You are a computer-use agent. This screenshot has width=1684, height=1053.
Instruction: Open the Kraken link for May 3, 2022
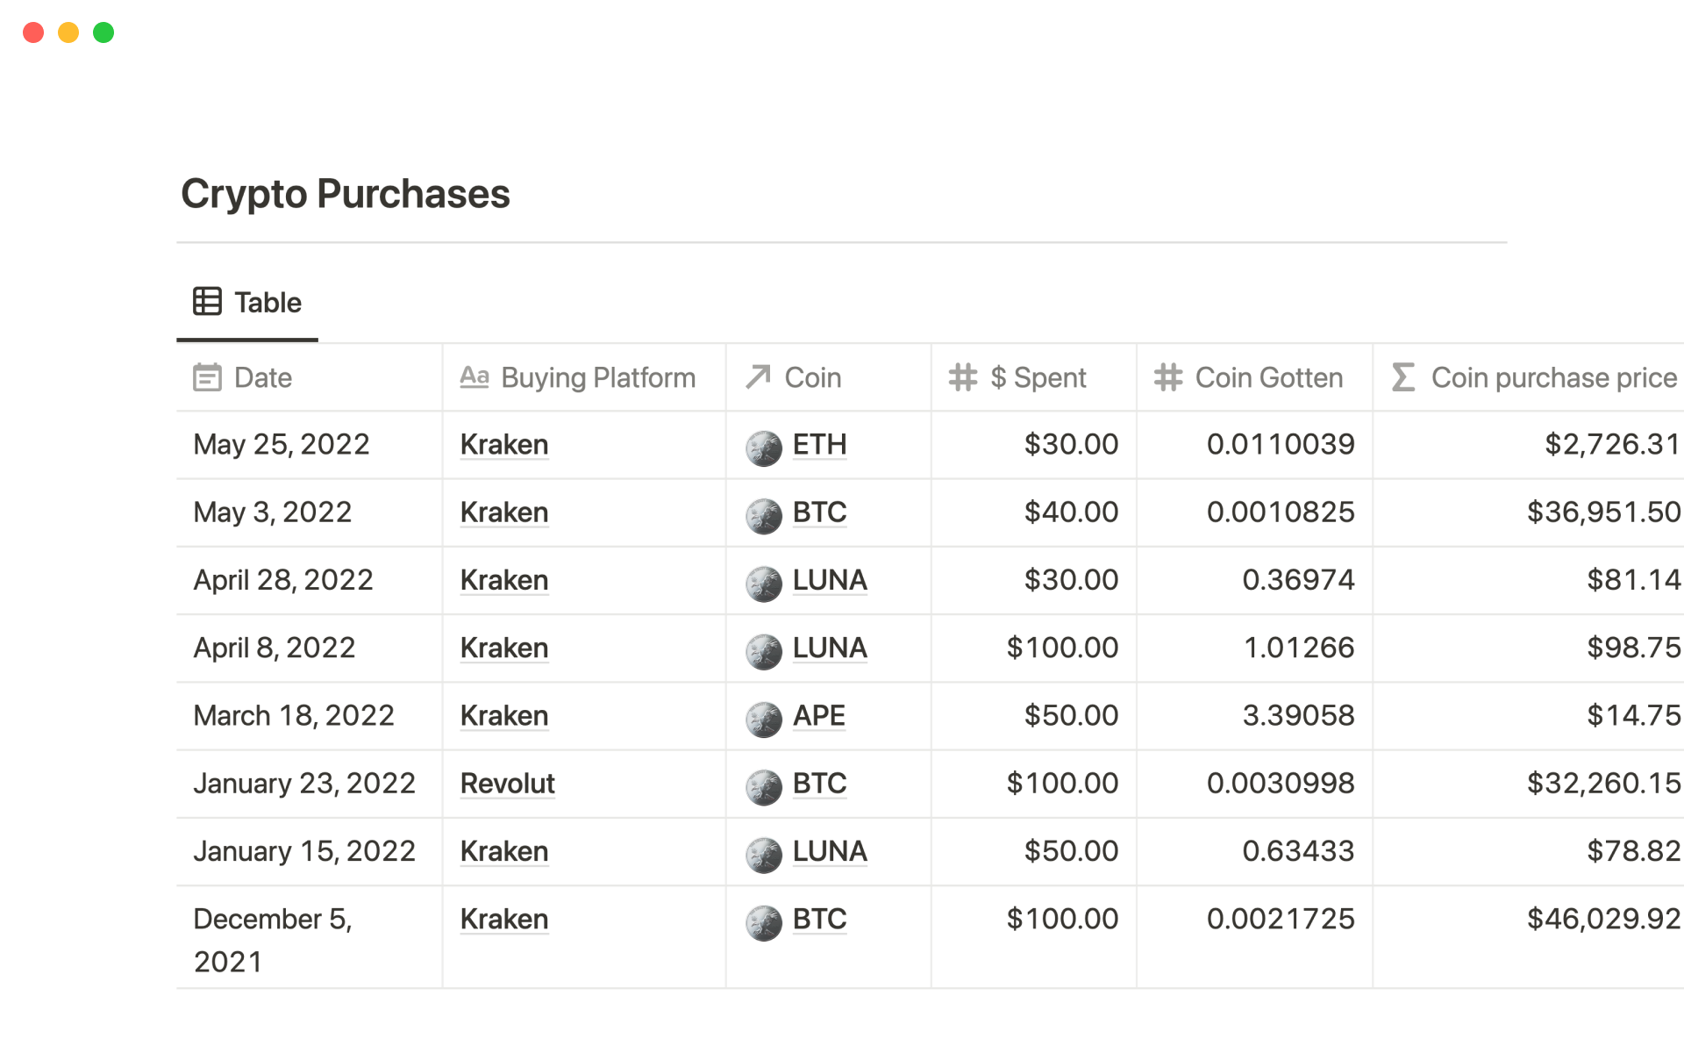(504, 512)
